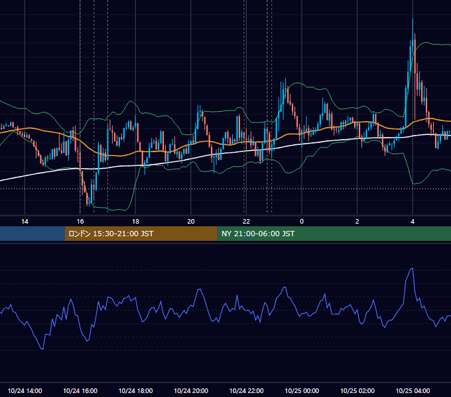This screenshot has height=397, width=451.
Task: Click the London 15:30-21:00 JST session bar
Action: pos(141,234)
